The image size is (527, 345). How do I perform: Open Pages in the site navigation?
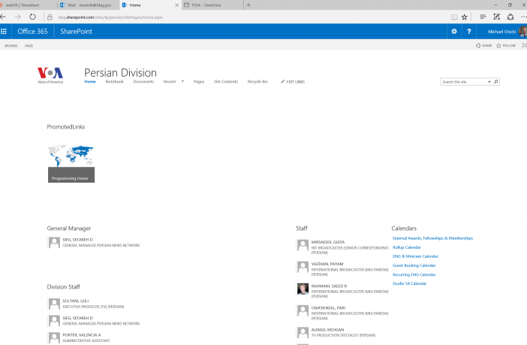click(199, 81)
